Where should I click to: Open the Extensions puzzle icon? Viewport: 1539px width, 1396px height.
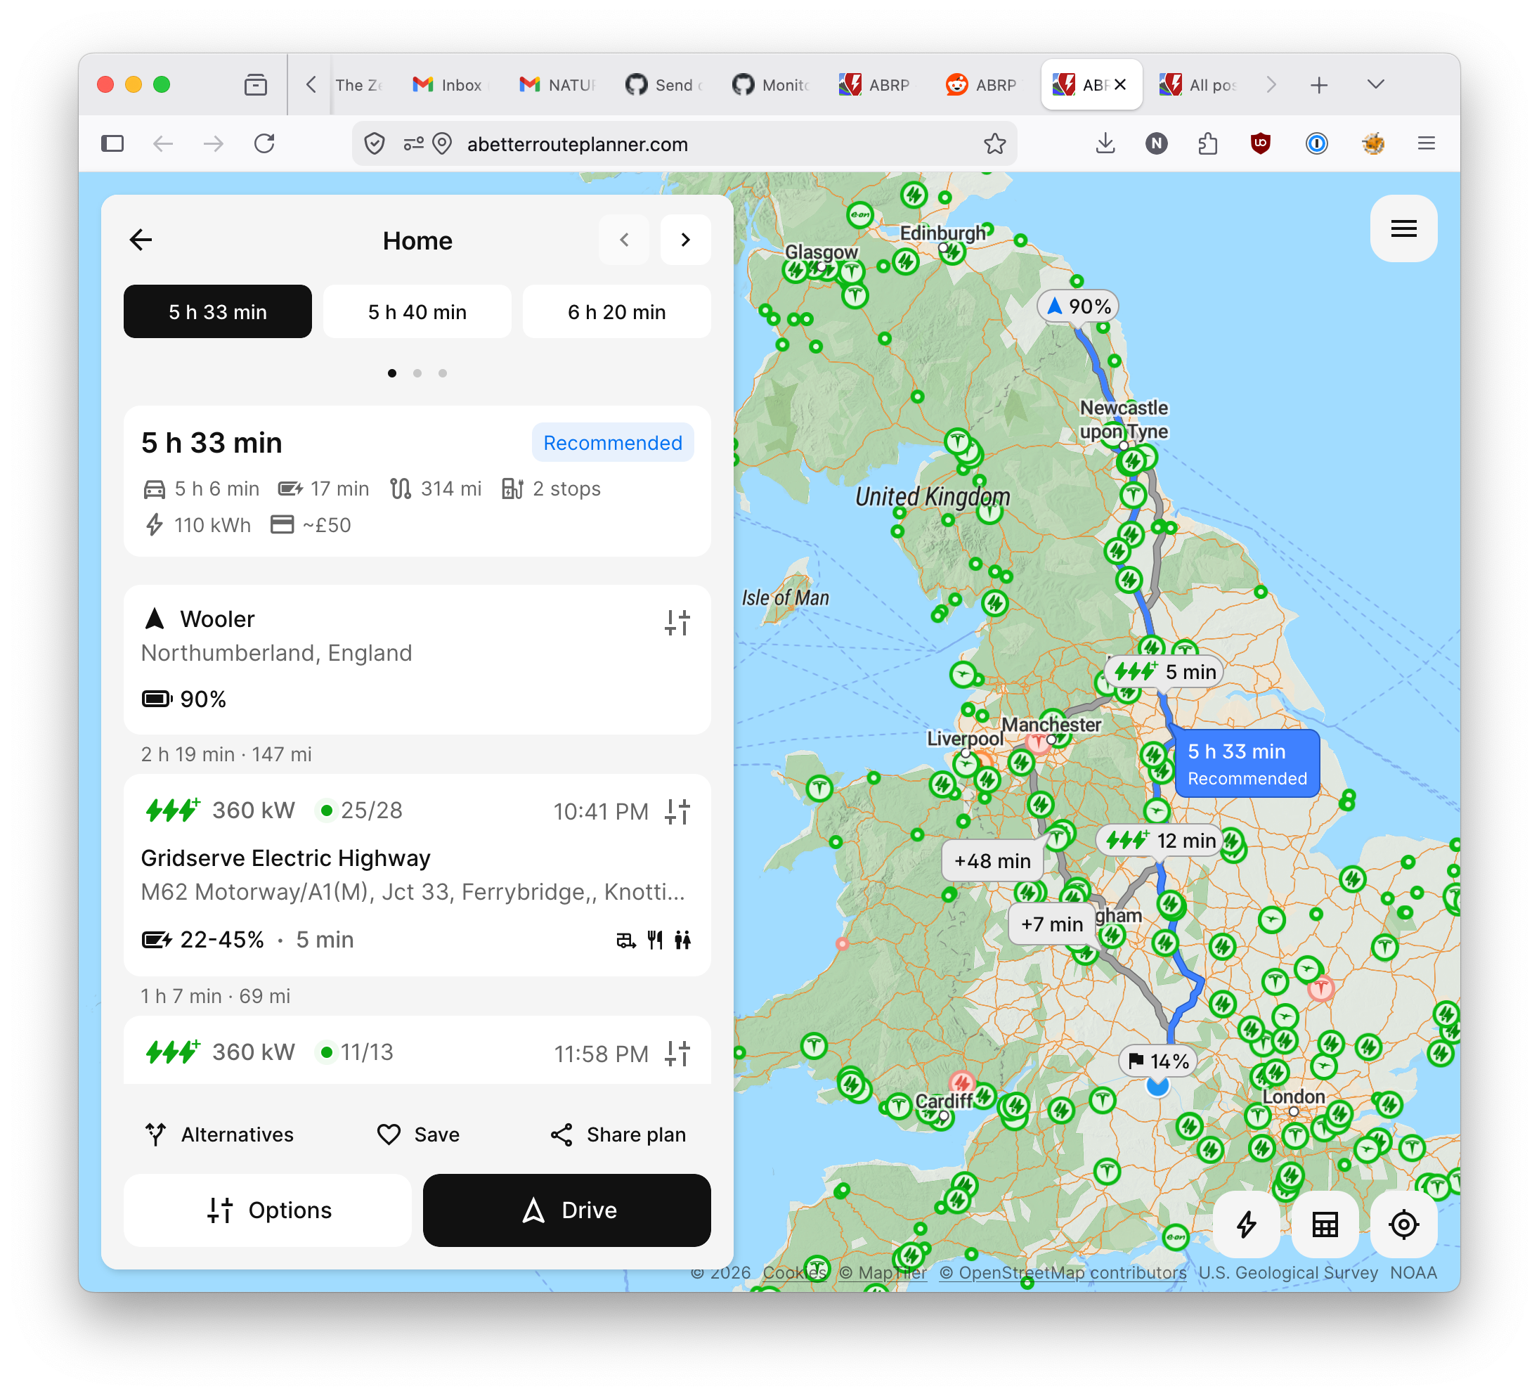point(1207,143)
